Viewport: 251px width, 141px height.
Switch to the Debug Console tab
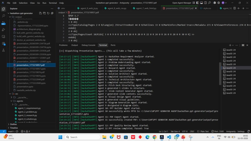[88, 45]
